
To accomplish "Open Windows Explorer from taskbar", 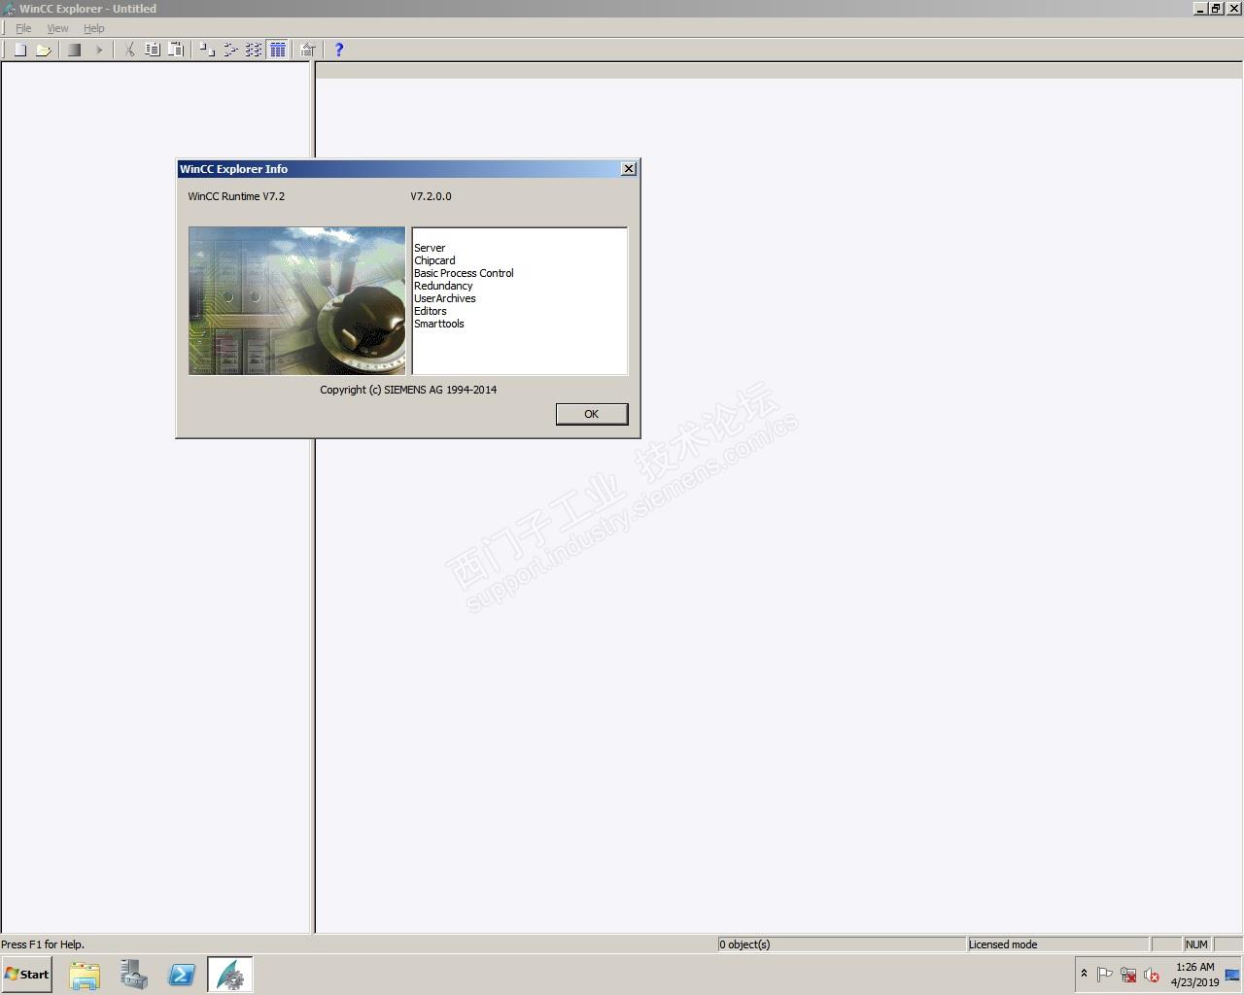I will 85,975.
